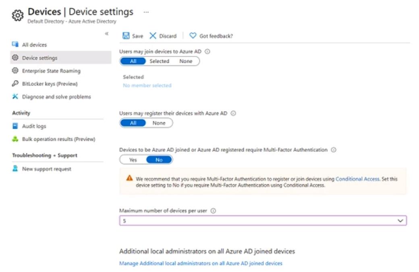Image resolution: width=419 pixels, height=272 pixels.
Task: Go to All devices in sidebar
Action: (x=34, y=45)
